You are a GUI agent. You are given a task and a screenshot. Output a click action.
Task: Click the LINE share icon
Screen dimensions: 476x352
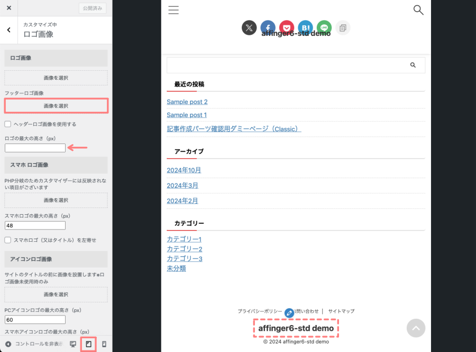(x=324, y=27)
